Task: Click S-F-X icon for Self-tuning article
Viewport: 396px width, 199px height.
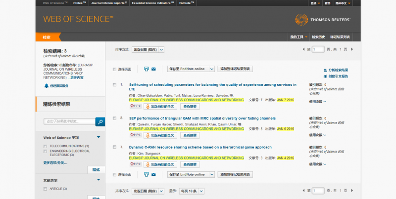Action: tap(136, 106)
